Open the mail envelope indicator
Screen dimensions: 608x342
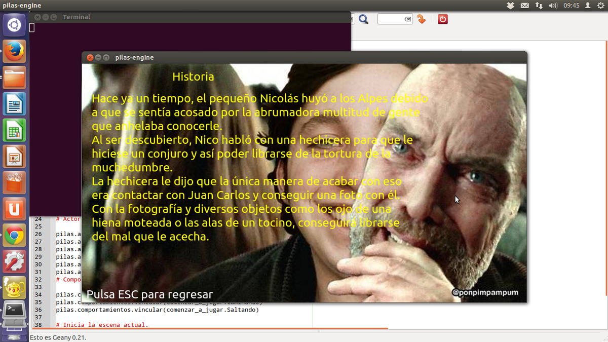pyautogui.click(x=524, y=6)
